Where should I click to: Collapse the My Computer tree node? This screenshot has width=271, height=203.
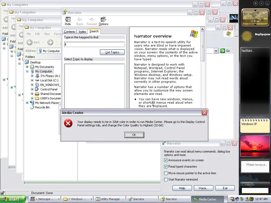pyautogui.click(x=27, y=71)
